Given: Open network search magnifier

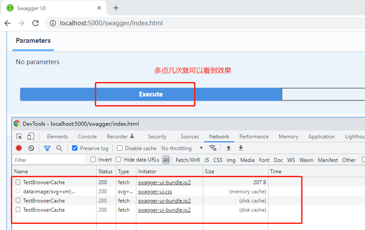Looking at the screenshot, I should click(x=59, y=148).
